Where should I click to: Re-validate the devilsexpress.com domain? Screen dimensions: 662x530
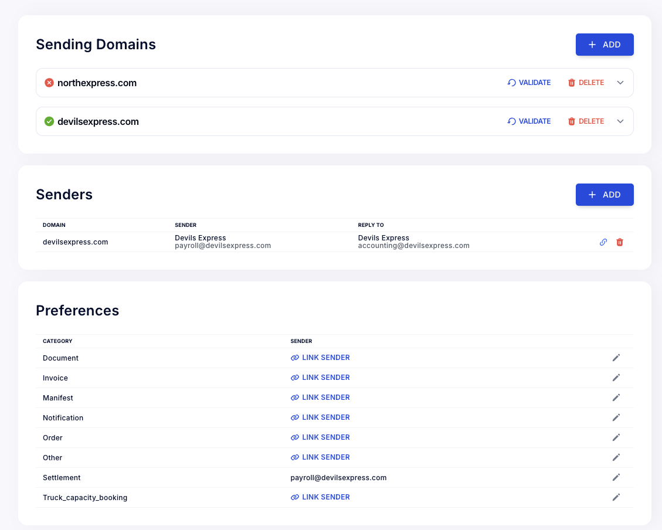529,121
